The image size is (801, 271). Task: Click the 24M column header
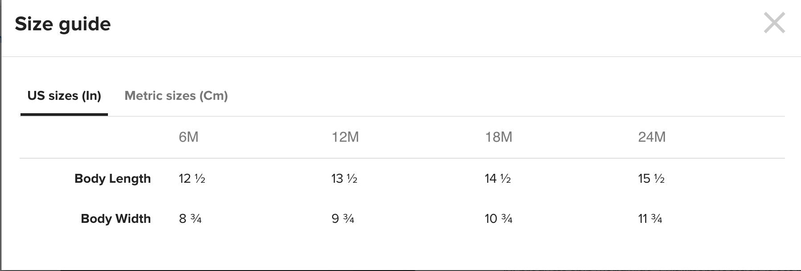tap(652, 137)
